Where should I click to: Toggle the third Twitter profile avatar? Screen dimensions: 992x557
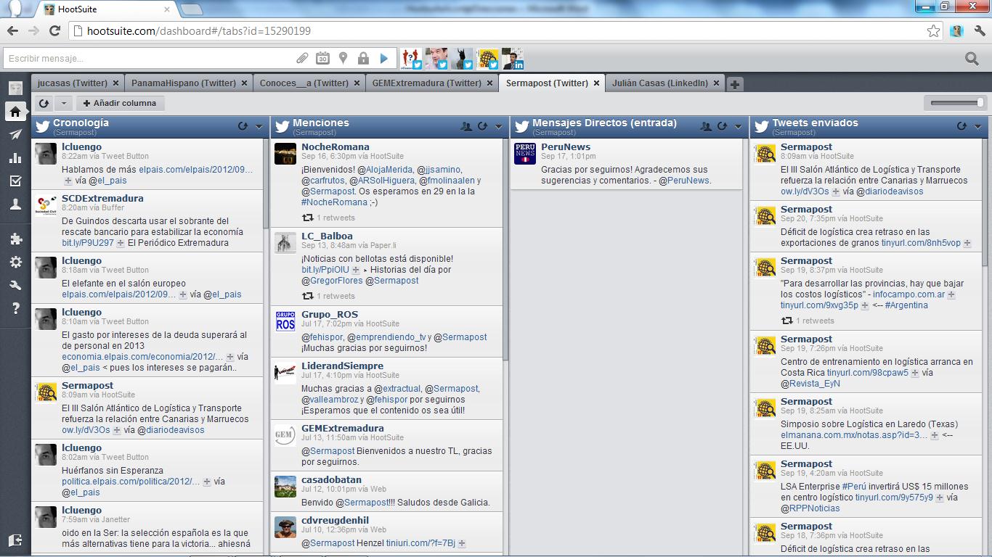pos(463,59)
